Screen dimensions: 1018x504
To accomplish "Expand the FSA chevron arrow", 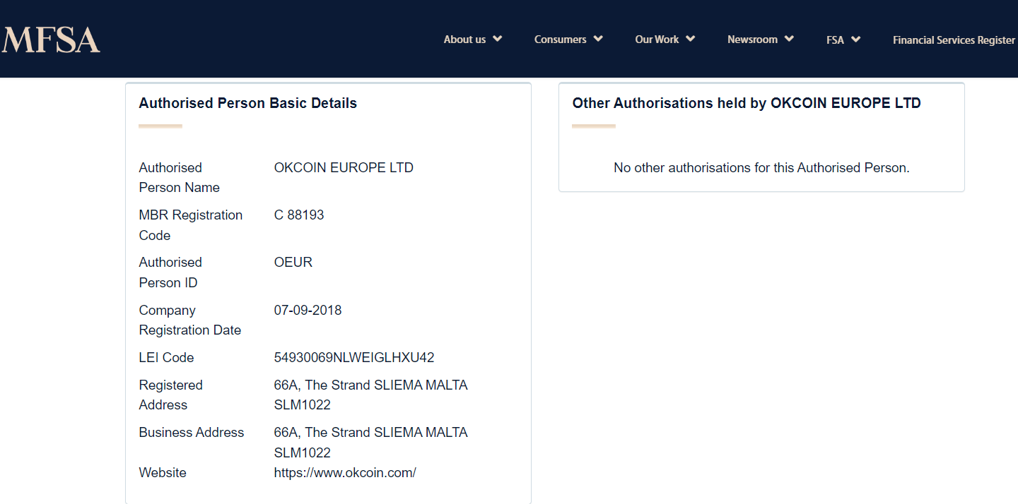I will pos(855,39).
